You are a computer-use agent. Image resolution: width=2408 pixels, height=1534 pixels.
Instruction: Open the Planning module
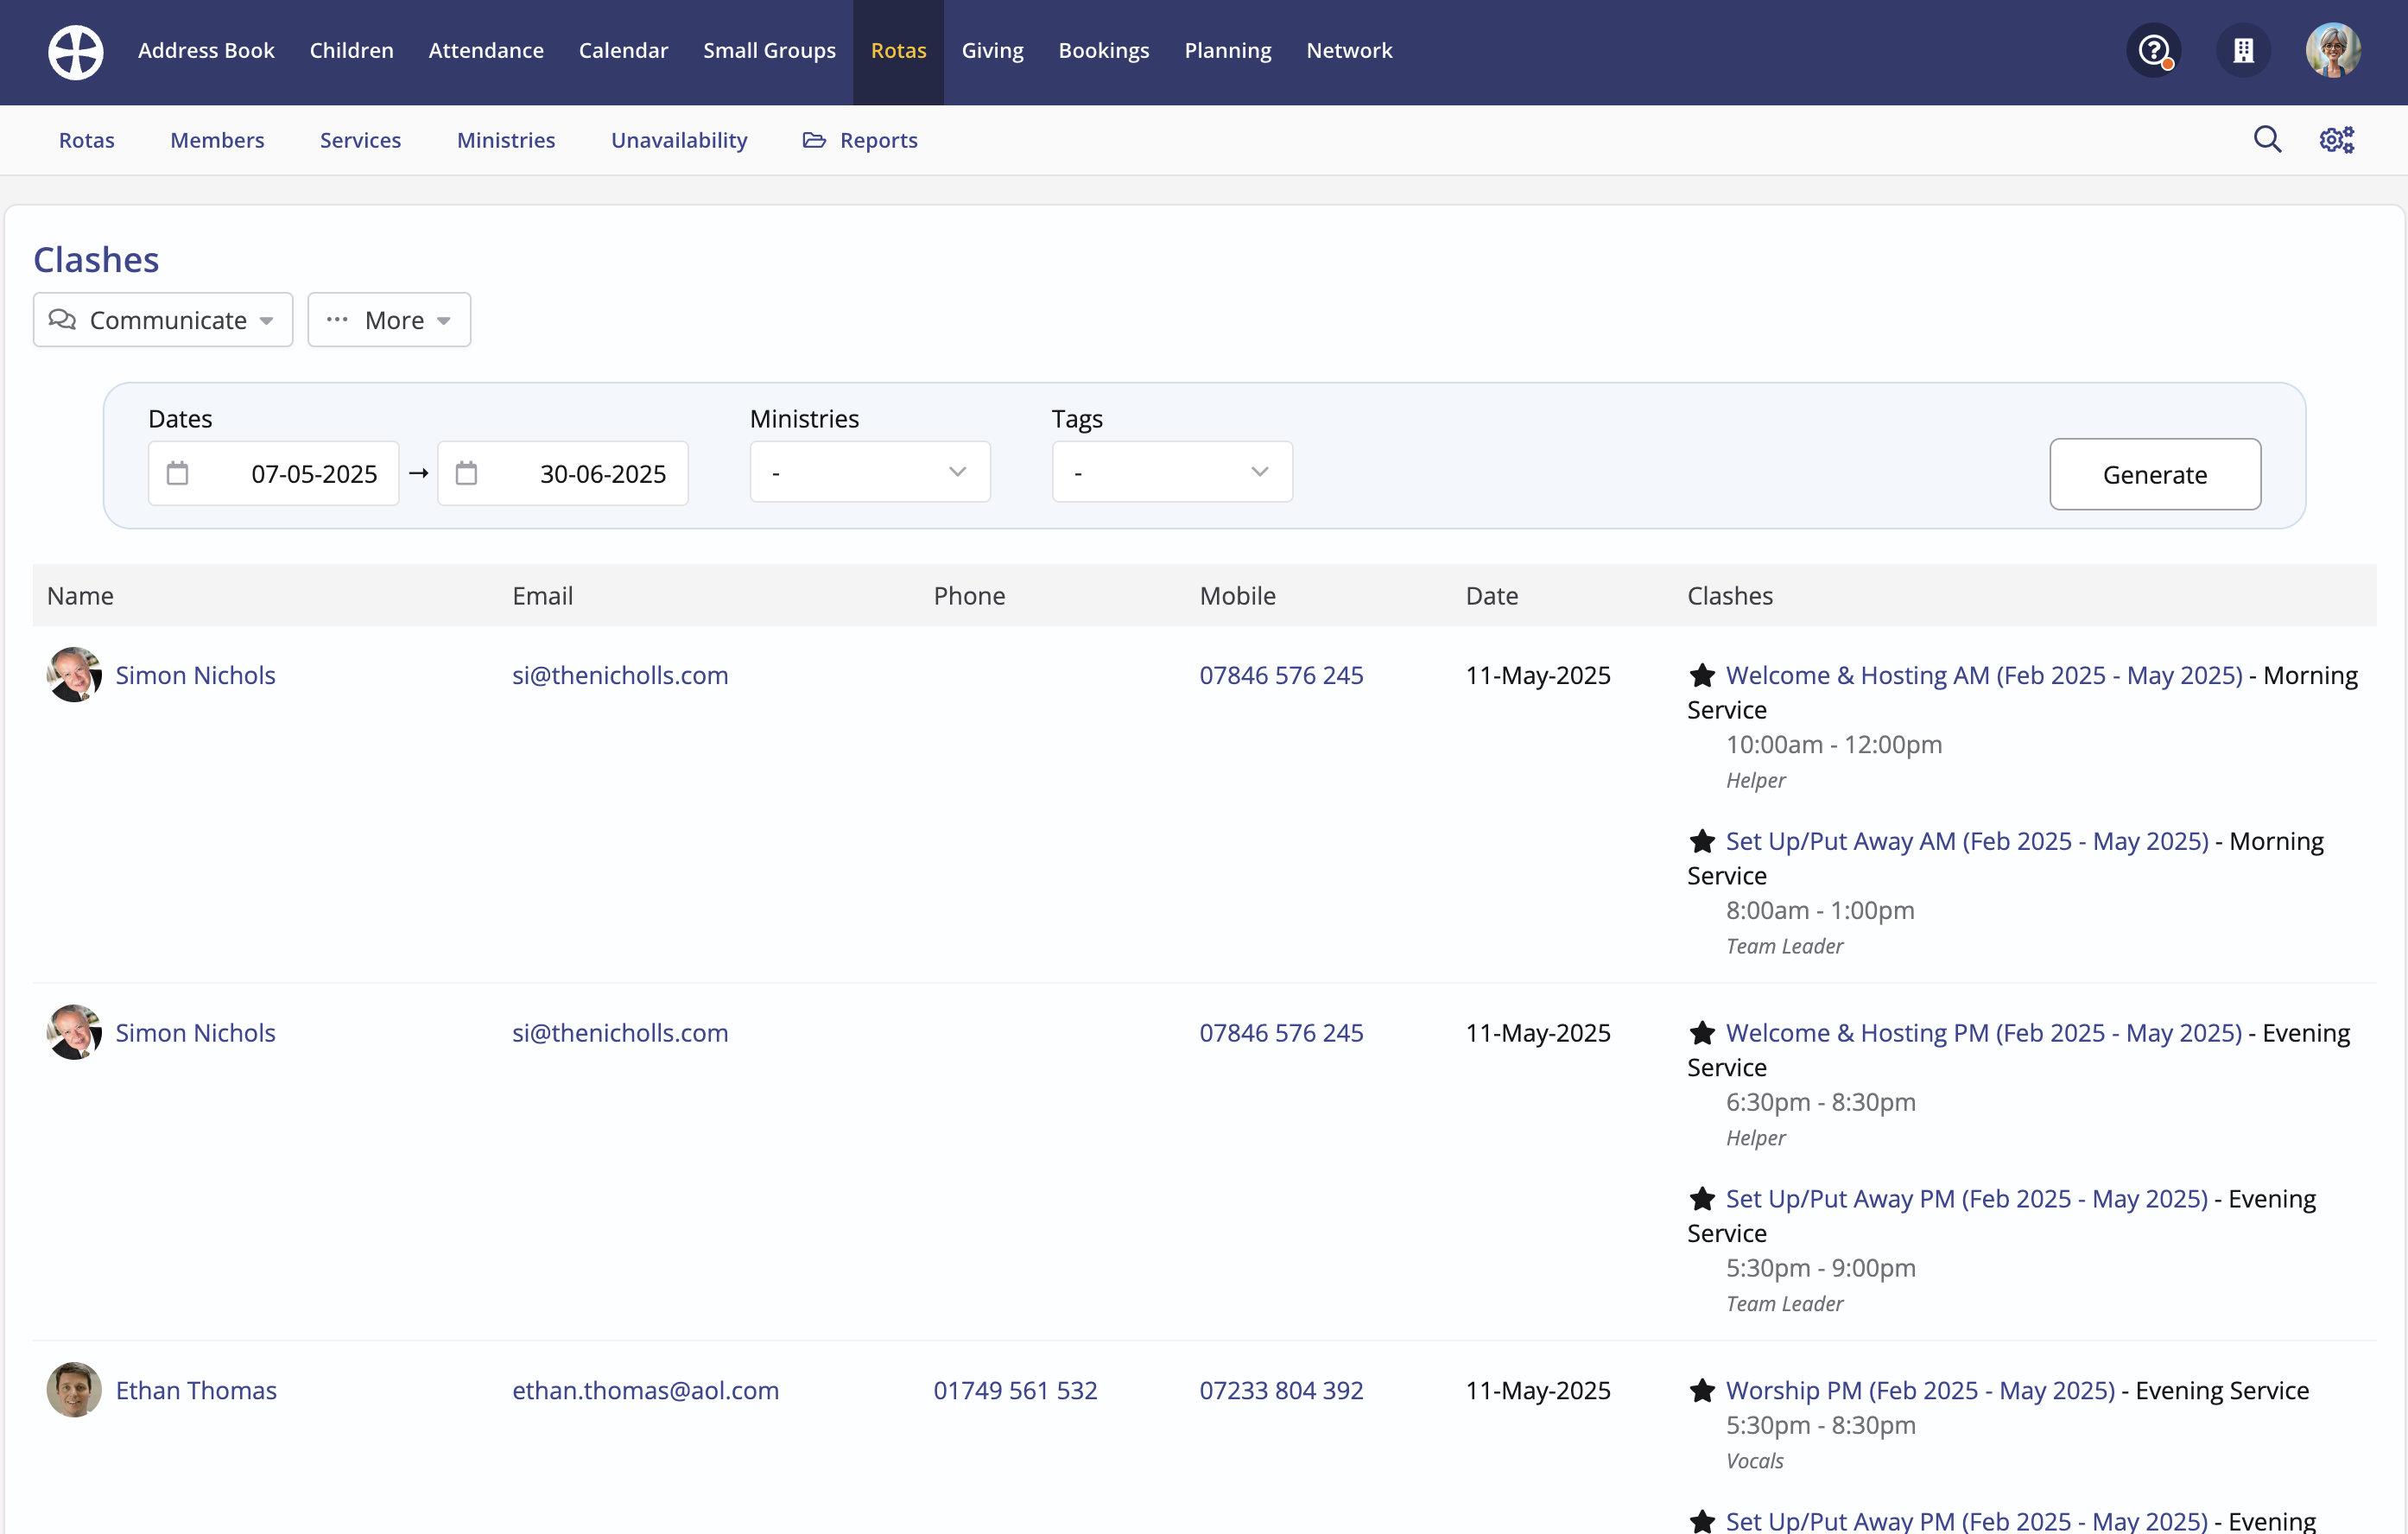(x=1228, y=50)
